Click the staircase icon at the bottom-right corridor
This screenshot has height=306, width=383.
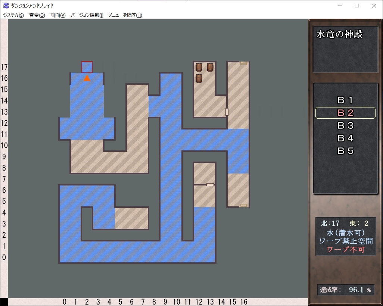pos(243,205)
